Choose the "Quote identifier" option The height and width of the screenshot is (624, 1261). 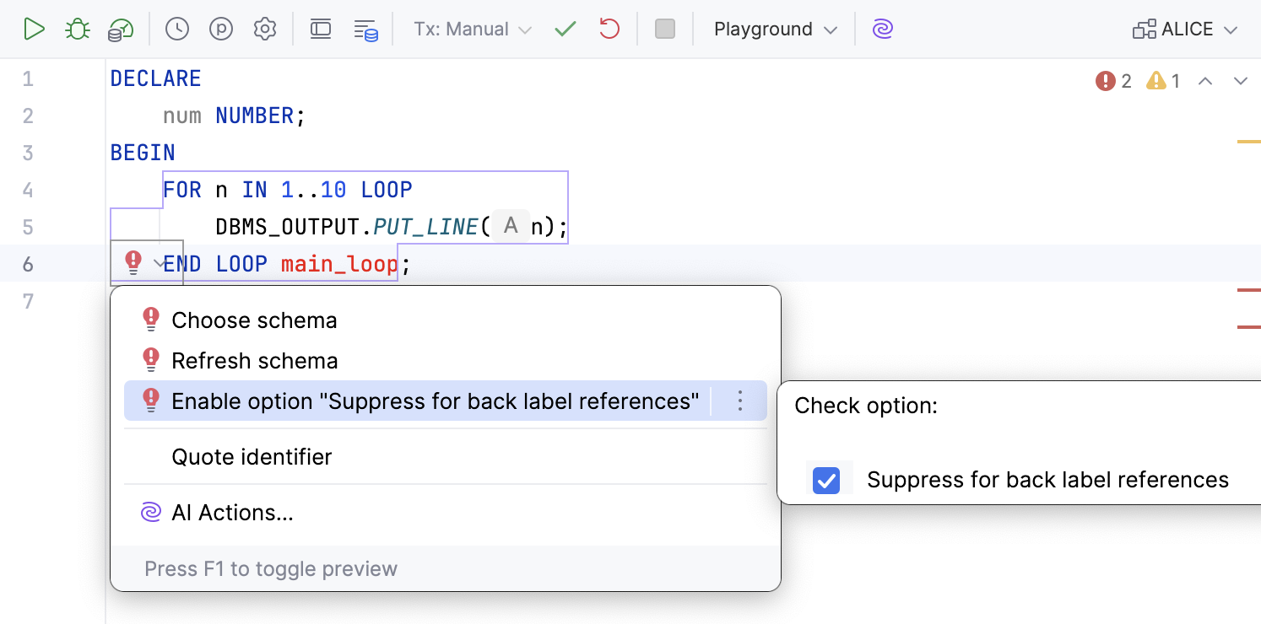pos(252,456)
